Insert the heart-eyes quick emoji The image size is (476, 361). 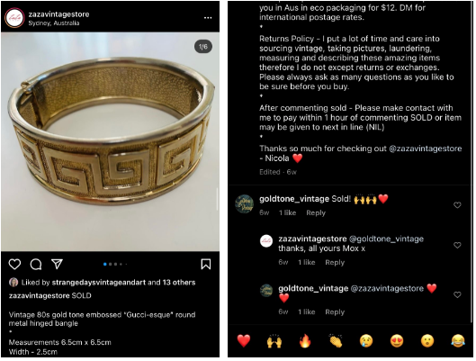click(x=397, y=340)
